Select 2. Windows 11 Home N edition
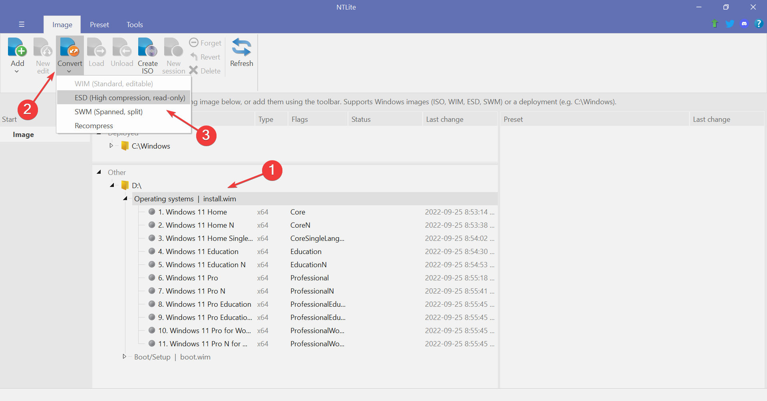 (196, 225)
